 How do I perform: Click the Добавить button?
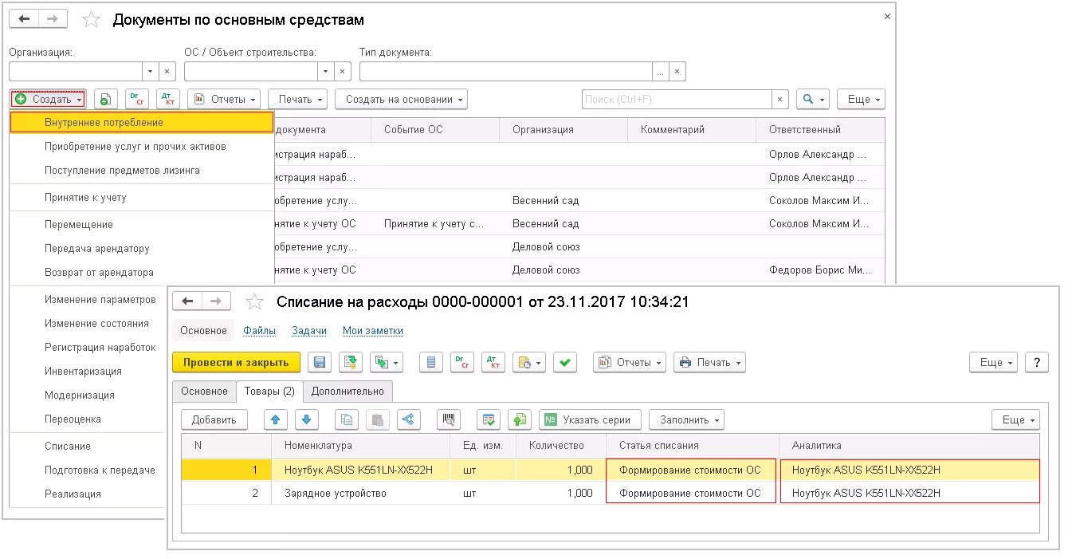point(214,419)
